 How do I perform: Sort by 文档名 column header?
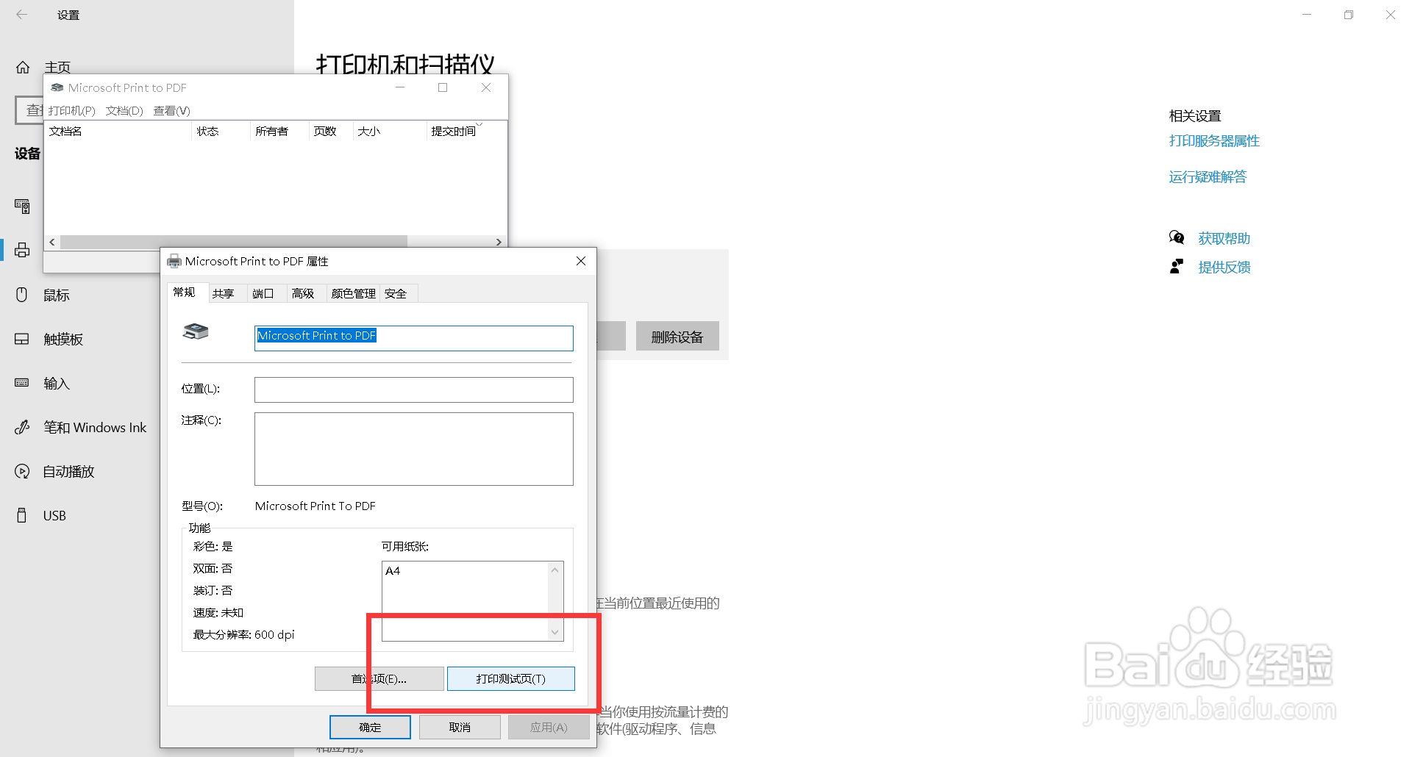[x=118, y=131]
